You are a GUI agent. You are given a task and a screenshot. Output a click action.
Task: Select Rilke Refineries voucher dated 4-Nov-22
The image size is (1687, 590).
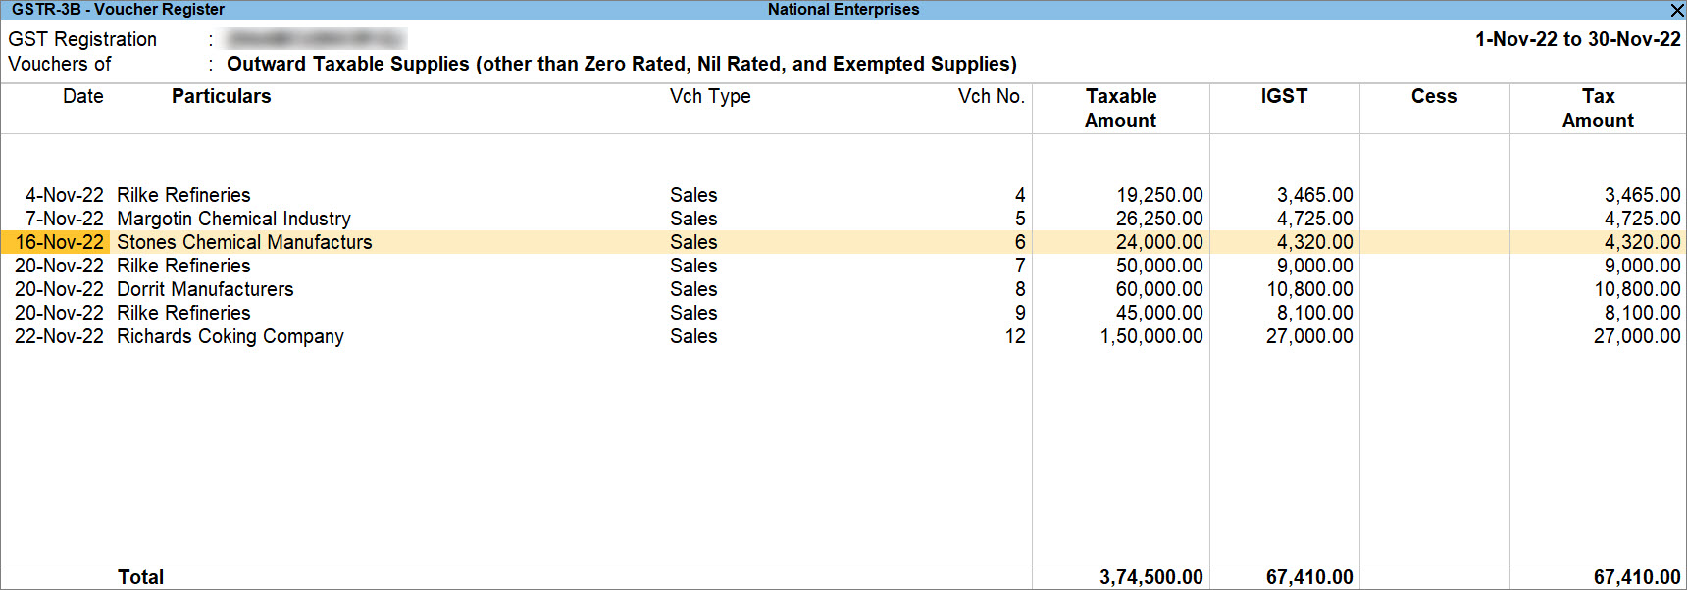click(843, 195)
